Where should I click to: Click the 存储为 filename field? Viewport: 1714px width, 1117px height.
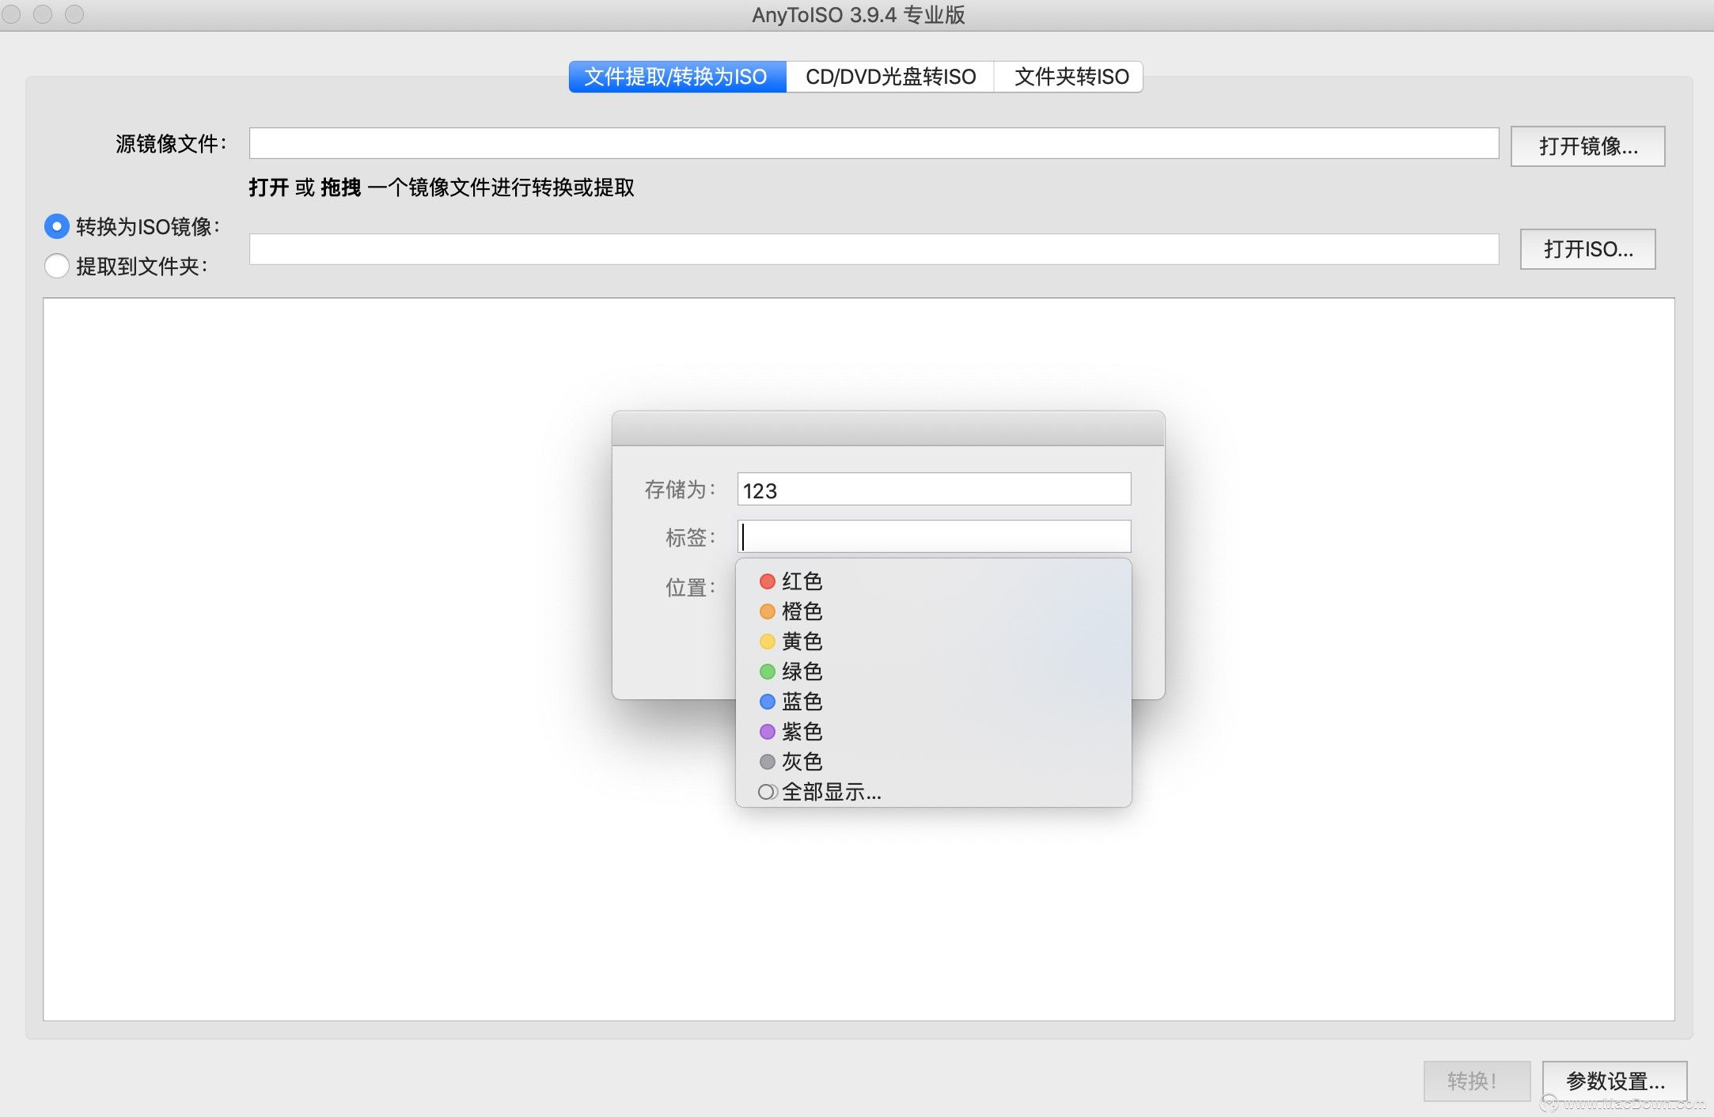pyautogui.click(x=934, y=490)
